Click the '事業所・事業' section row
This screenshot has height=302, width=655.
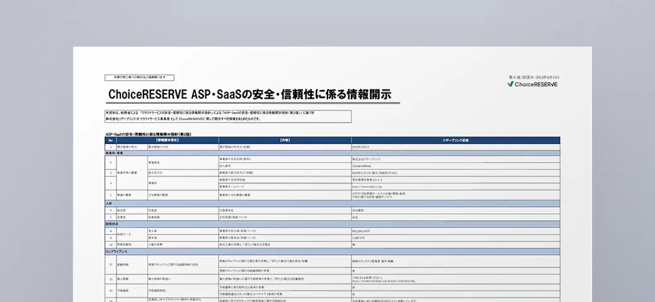coord(333,154)
